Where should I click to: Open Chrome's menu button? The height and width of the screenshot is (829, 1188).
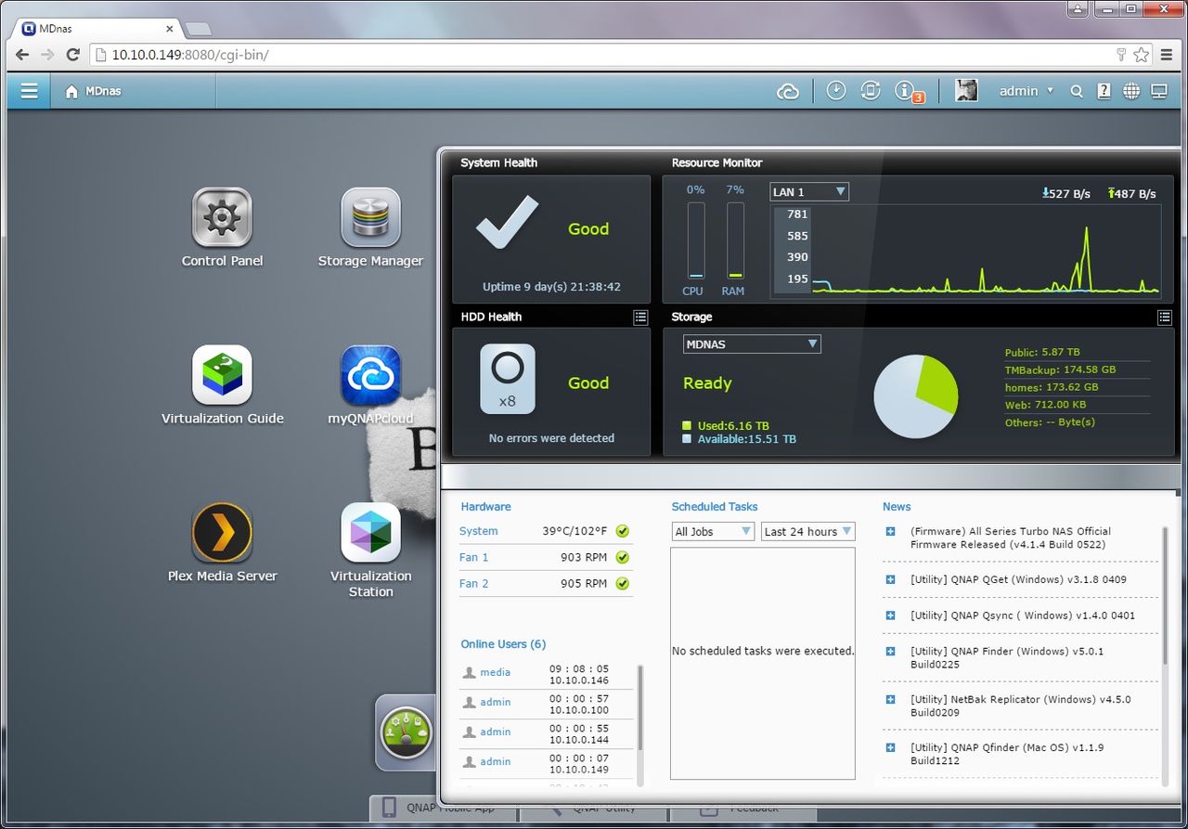coord(1169,55)
